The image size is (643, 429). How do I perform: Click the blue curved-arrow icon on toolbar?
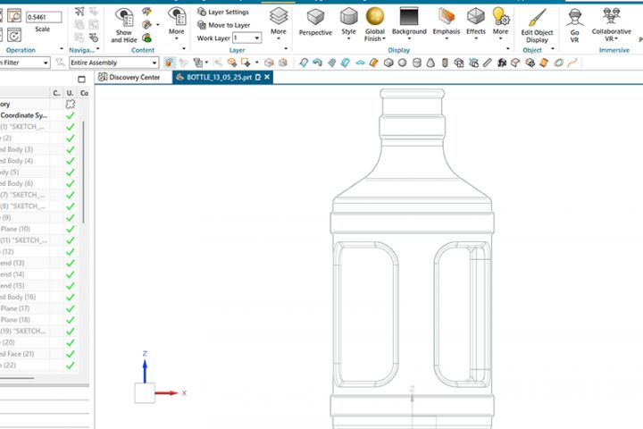pos(317,63)
